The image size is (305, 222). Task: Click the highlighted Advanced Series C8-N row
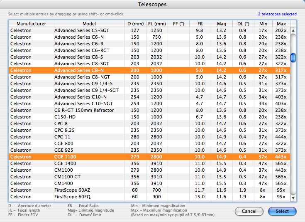tap(149, 70)
